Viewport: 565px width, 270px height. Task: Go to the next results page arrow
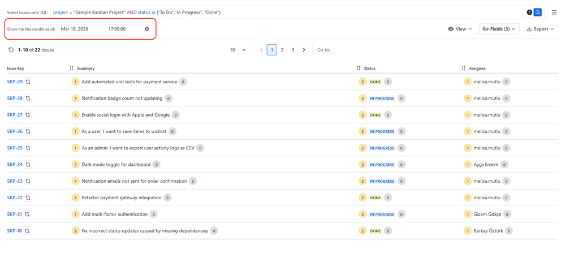[x=304, y=50]
